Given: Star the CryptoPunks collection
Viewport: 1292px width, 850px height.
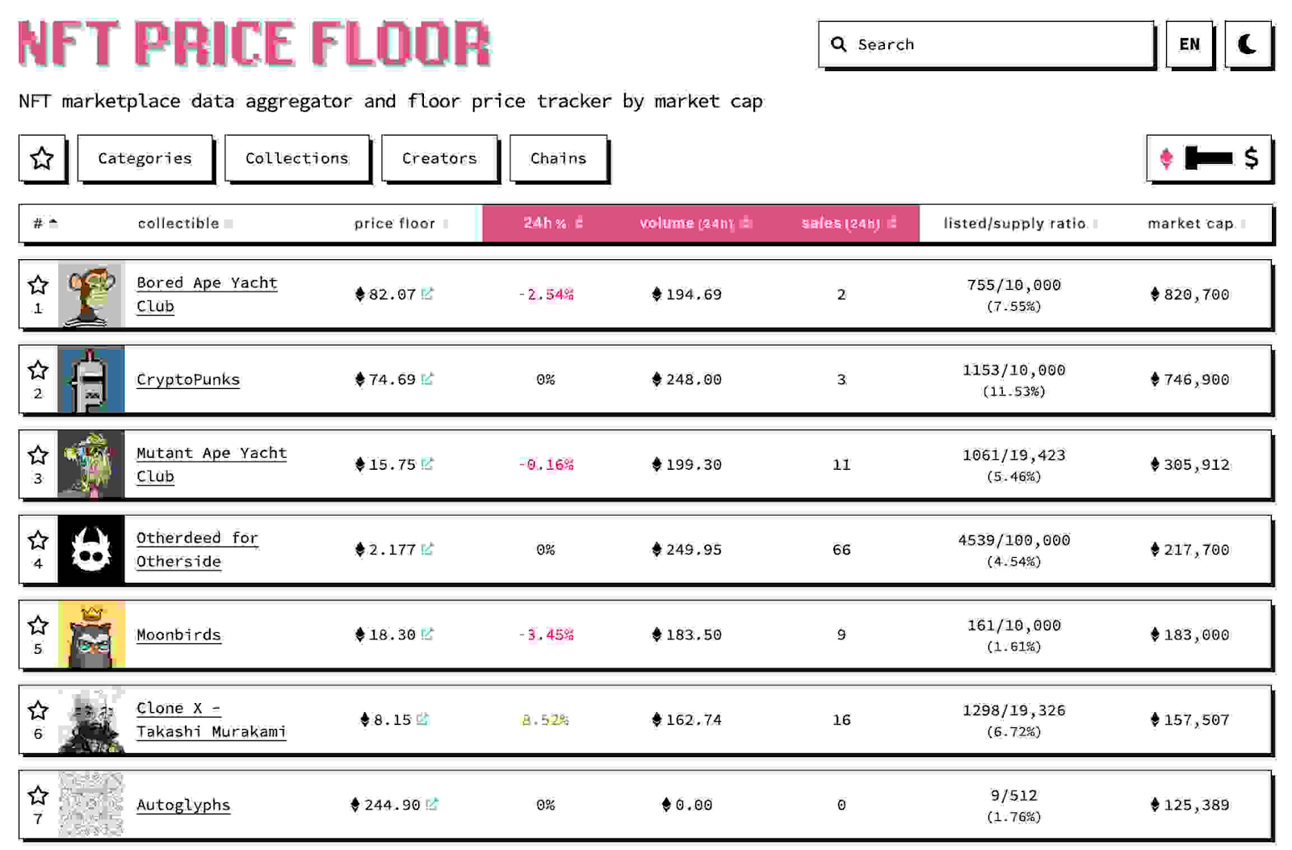Looking at the screenshot, I should [x=38, y=370].
